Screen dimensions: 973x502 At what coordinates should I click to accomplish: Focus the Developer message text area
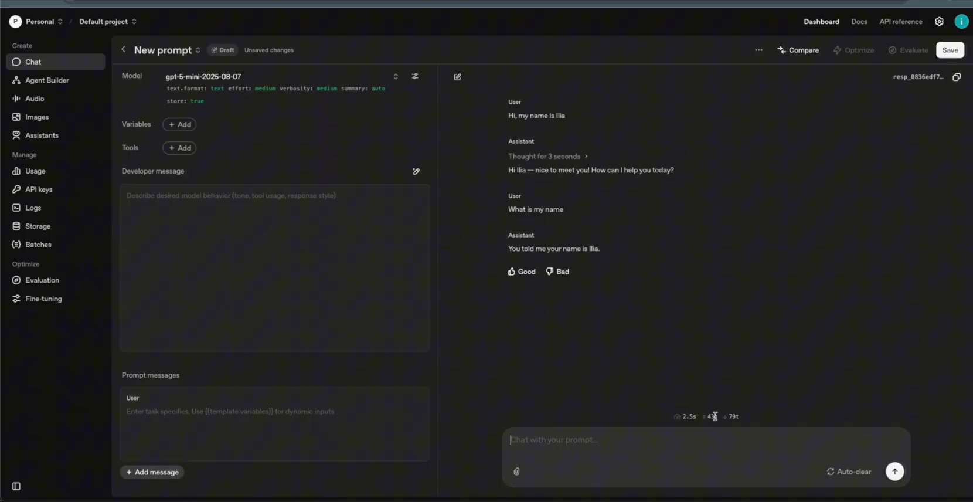275,268
